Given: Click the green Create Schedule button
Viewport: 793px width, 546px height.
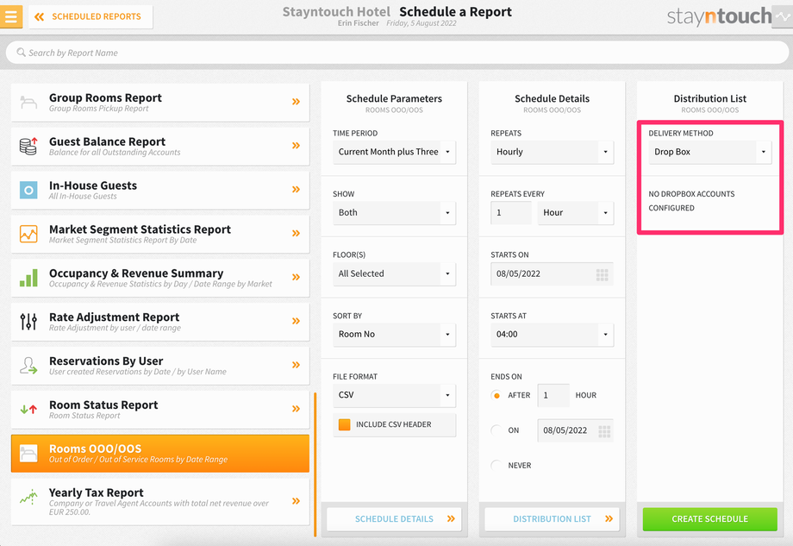Looking at the screenshot, I should click(x=709, y=518).
